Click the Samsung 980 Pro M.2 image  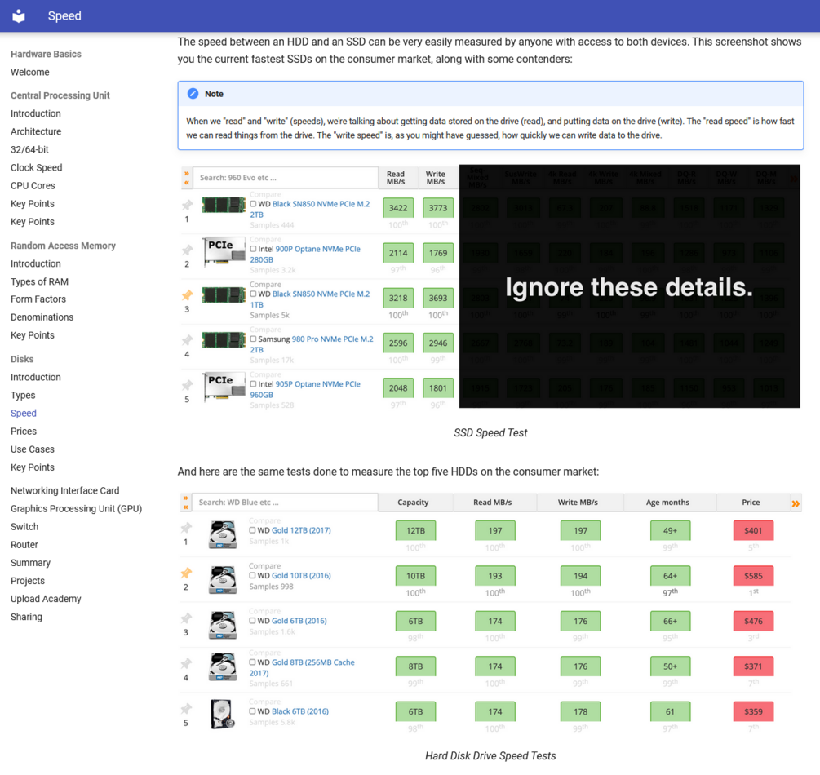(x=224, y=340)
